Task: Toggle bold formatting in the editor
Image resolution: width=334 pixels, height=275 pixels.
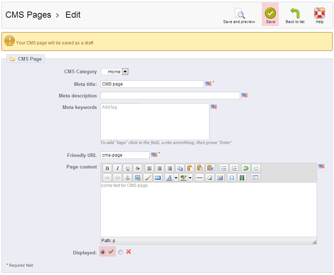Action: tap(107, 168)
